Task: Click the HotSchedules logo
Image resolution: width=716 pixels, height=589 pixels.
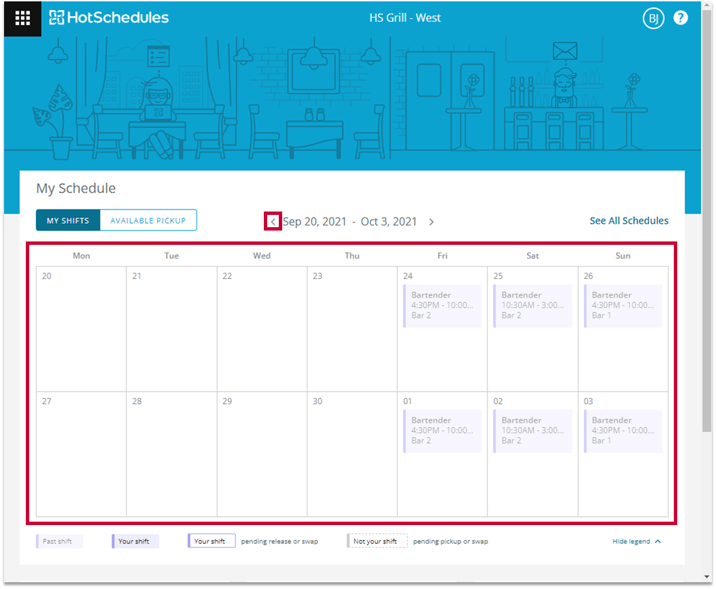Action: point(109,18)
